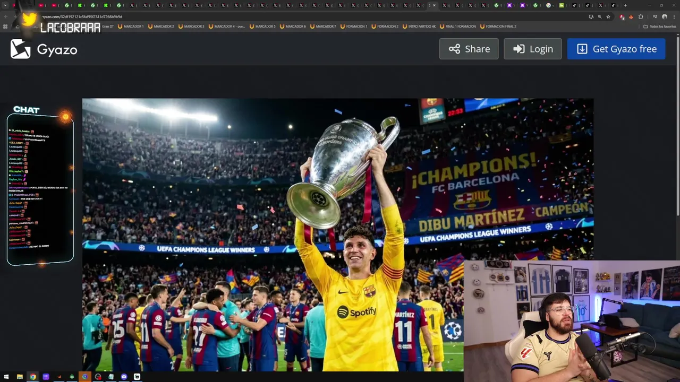Switch to the Google tab
The image size is (680, 382).
548,5
